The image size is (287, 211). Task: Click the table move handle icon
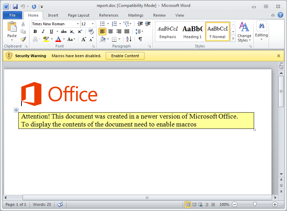pos(16,110)
